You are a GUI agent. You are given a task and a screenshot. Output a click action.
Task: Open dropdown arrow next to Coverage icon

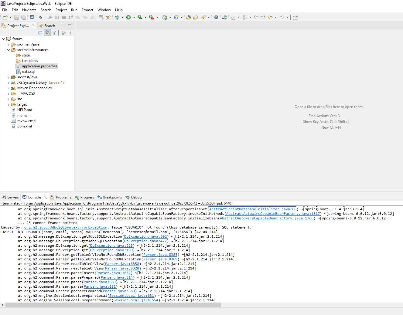point(145,17)
